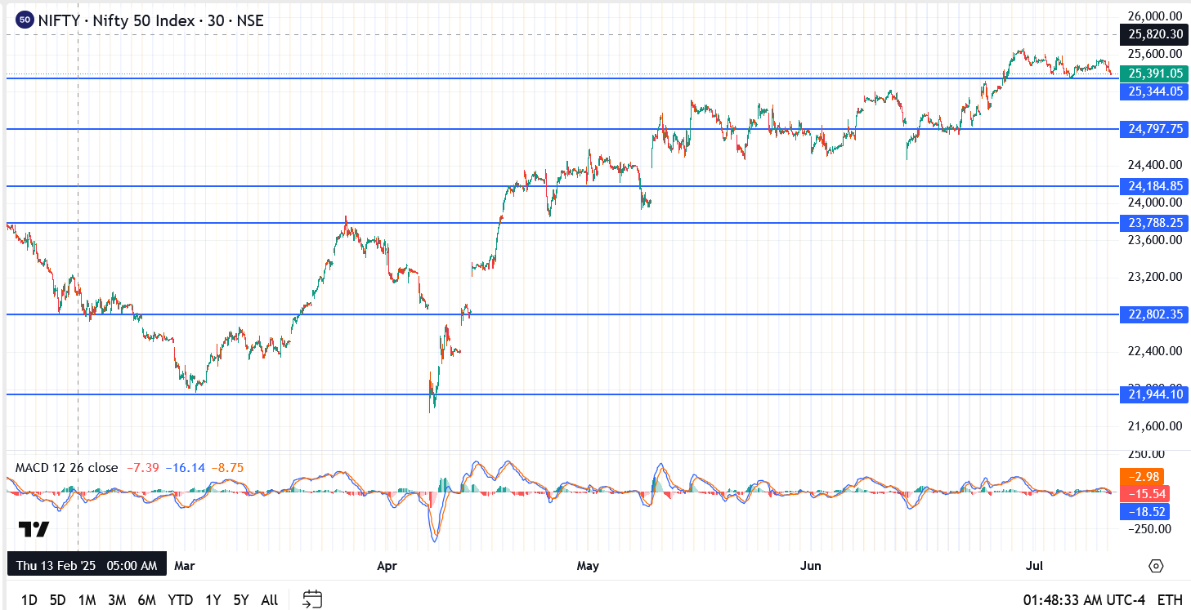This screenshot has width=1191, height=610.
Task: Select the YTD date range
Action: pos(180,600)
